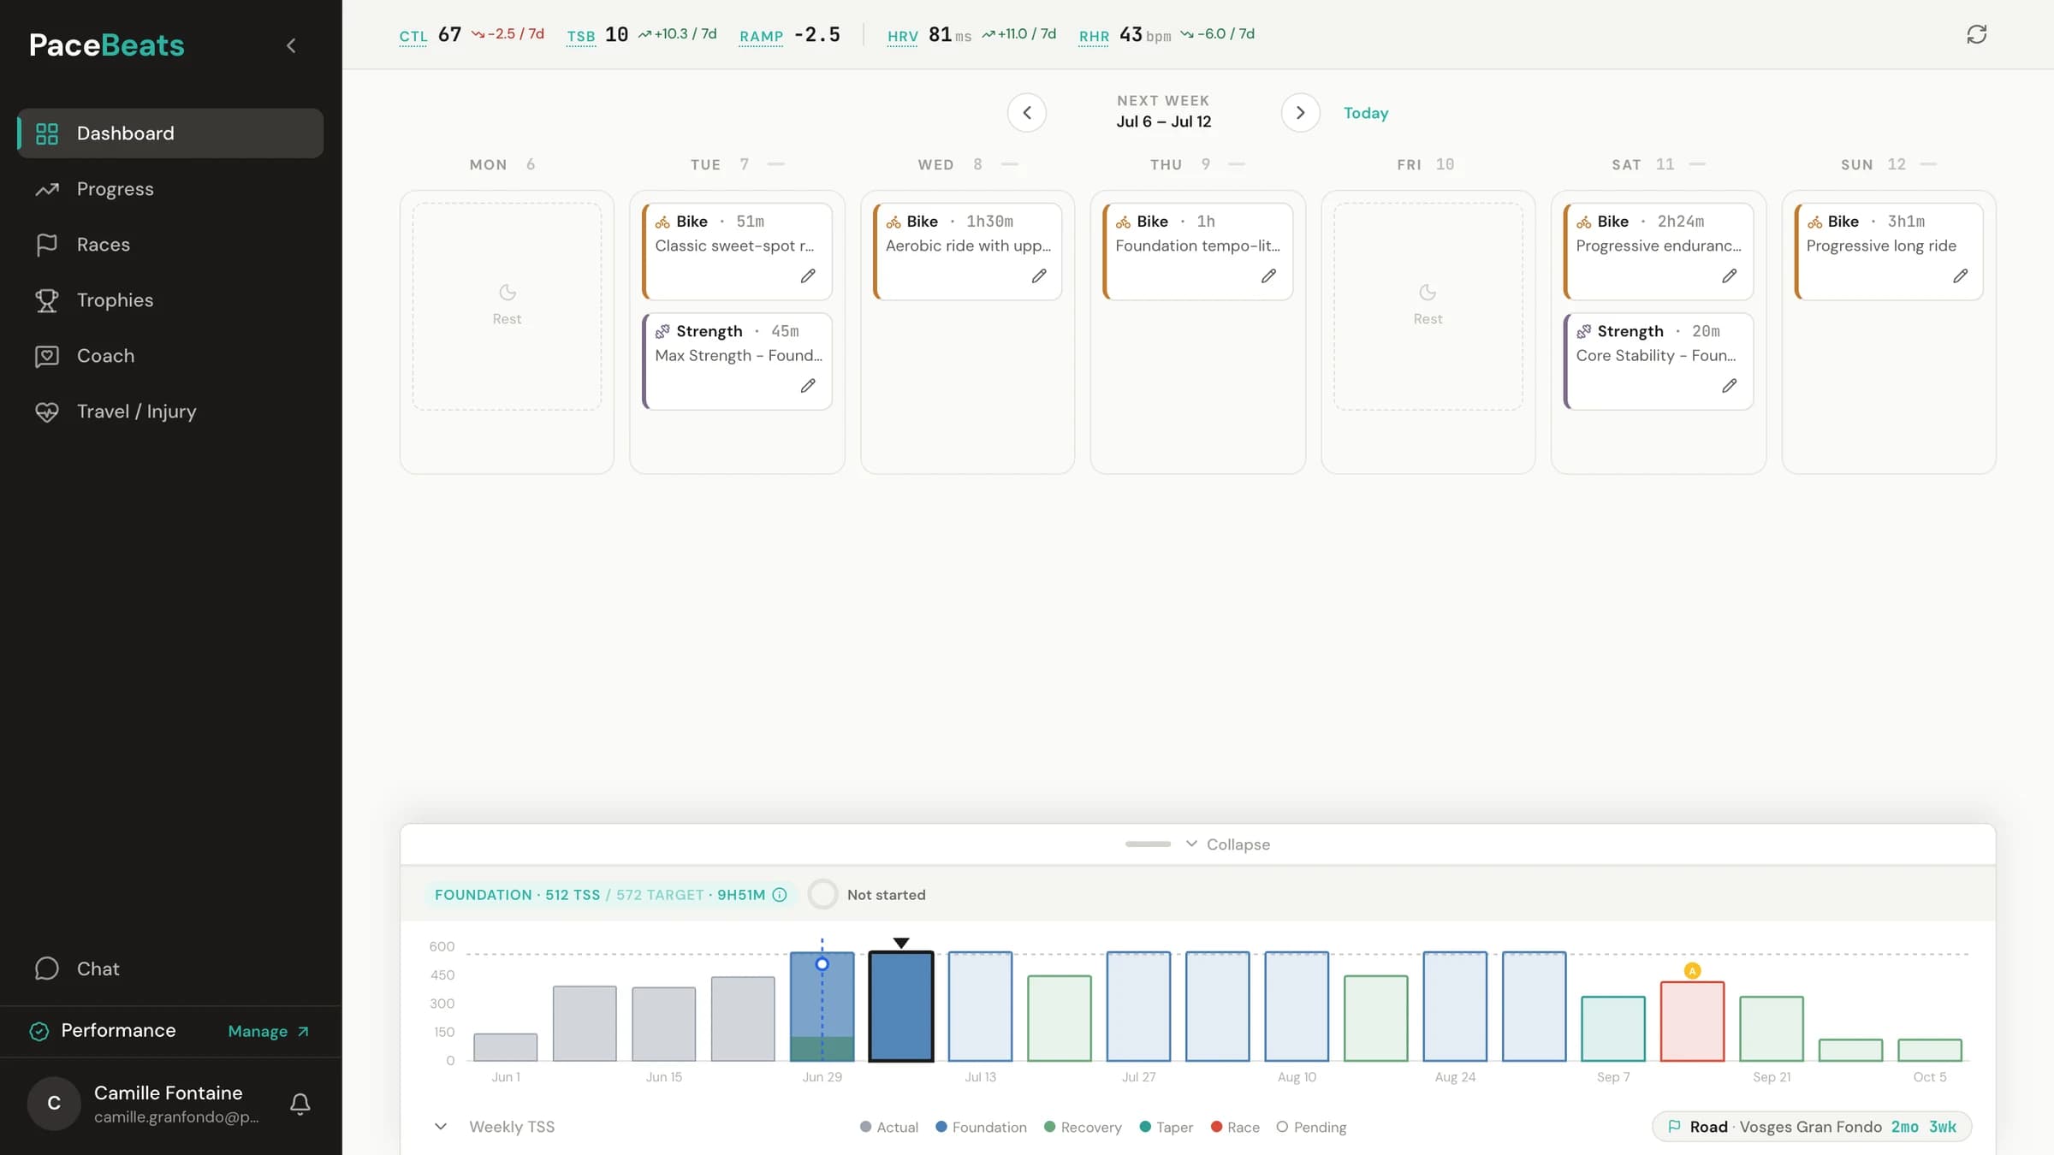Collapse the sidebar with the chevron arrow
The width and height of the screenshot is (2054, 1155).
[291, 45]
